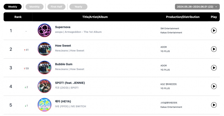Open the SPOT! album cover thumbnail
The width and height of the screenshot is (224, 116).
[45, 86]
